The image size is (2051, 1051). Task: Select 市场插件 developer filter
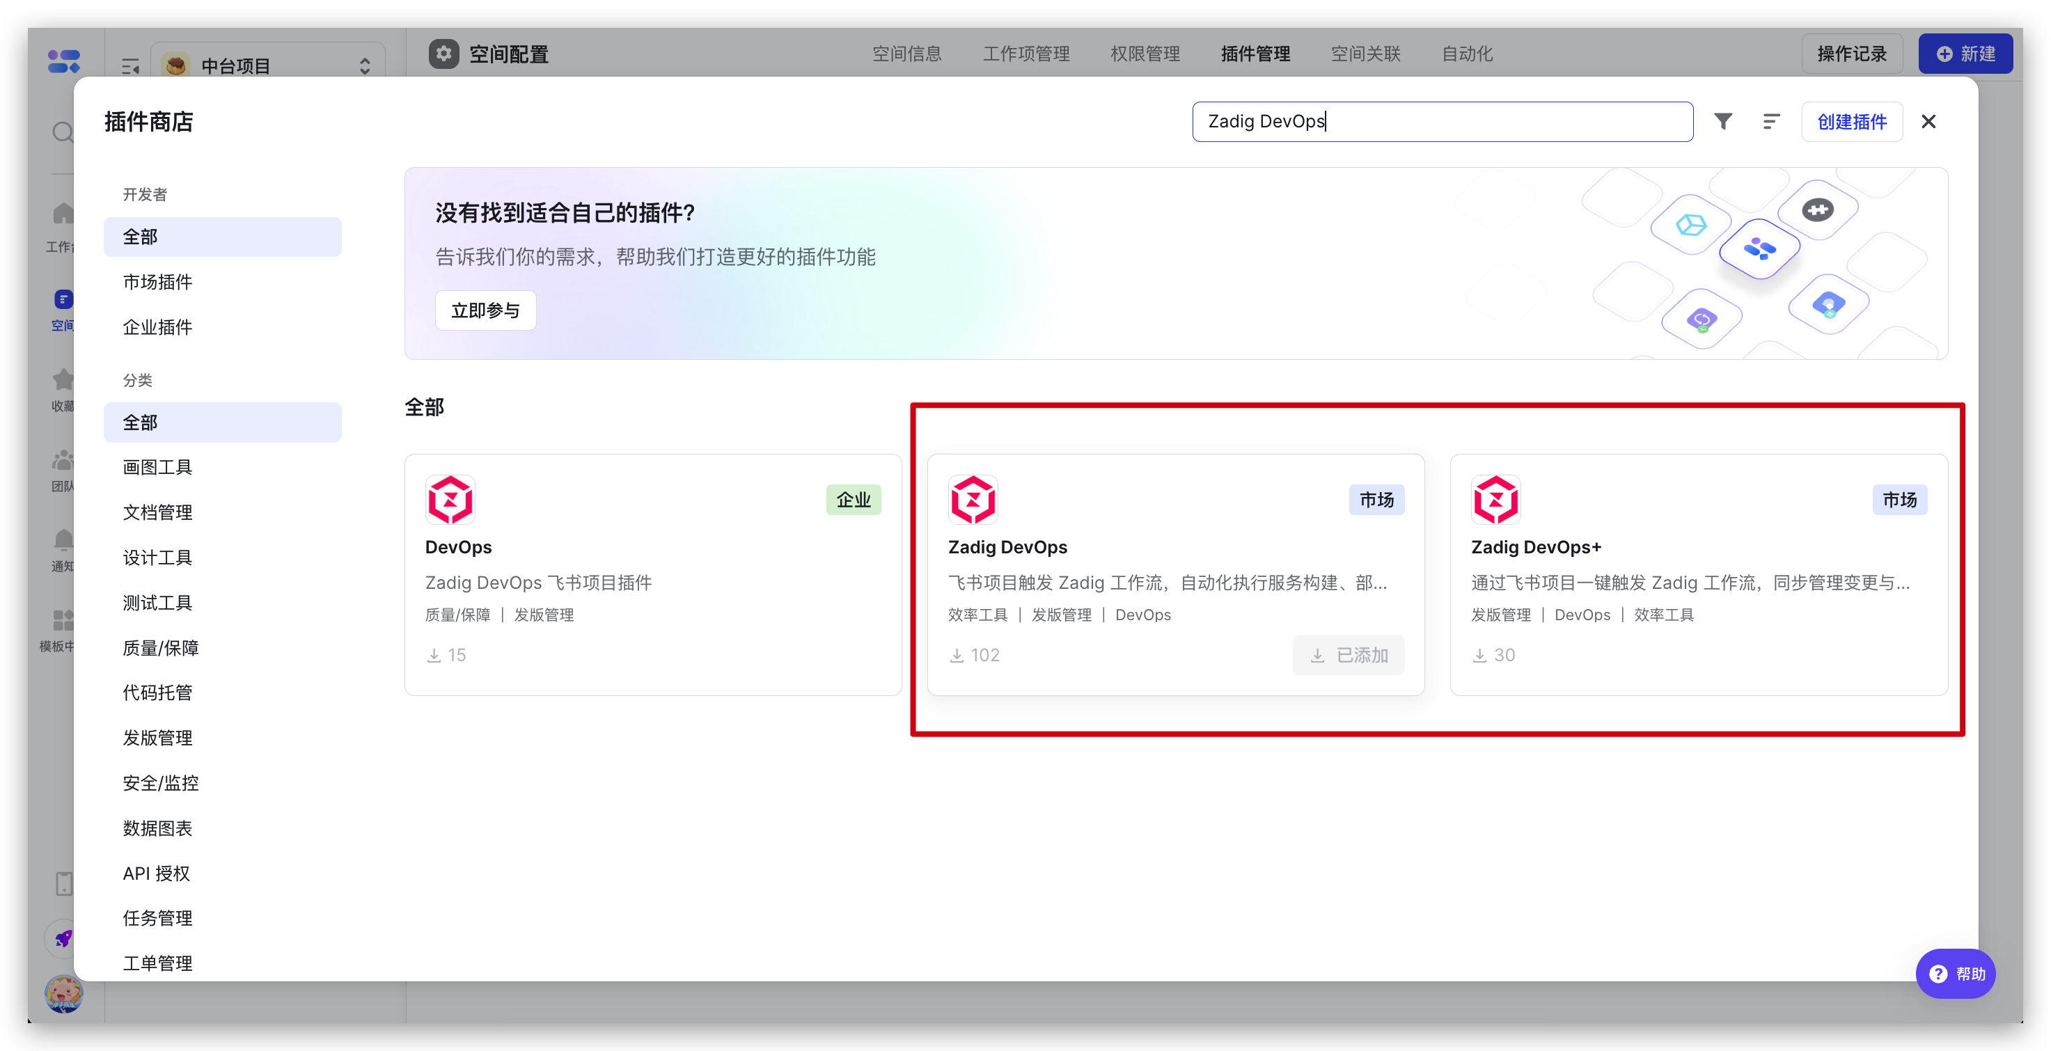tap(157, 282)
